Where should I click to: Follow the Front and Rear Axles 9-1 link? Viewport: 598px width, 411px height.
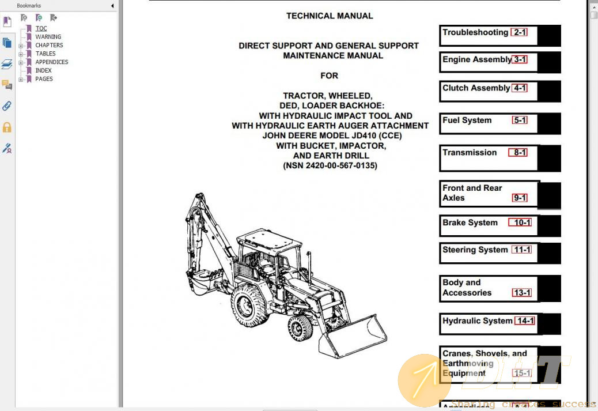[x=520, y=198]
